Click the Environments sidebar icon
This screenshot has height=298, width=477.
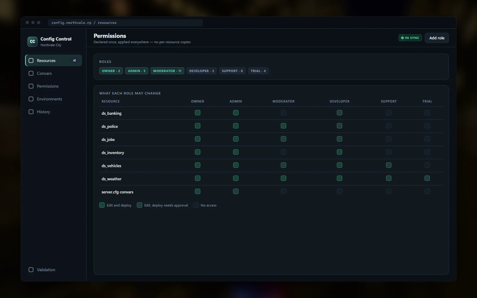[x=31, y=99]
